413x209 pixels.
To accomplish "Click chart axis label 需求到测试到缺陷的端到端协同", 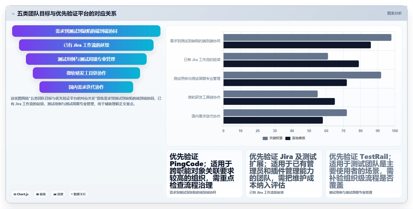I will pos(195,41).
